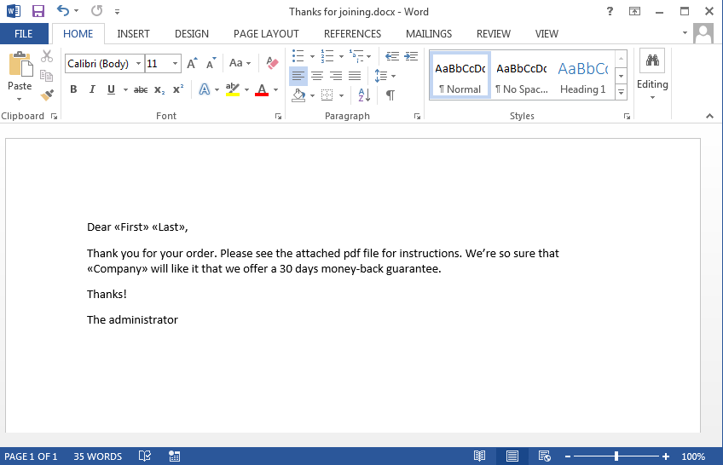The width and height of the screenshot is (723, 465).
Task: Open Customize Quick Access Toolbar menu
Action: [117, 12]
